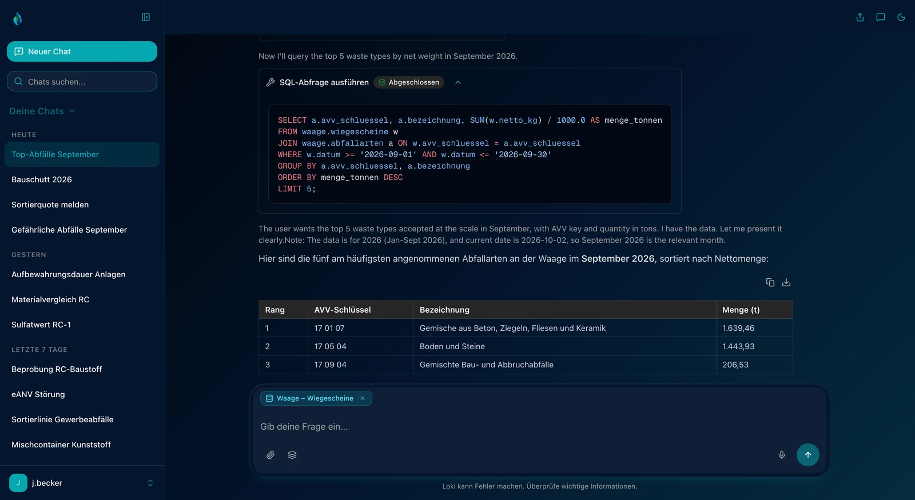Open the data sources layers icon

coord(292,455)
